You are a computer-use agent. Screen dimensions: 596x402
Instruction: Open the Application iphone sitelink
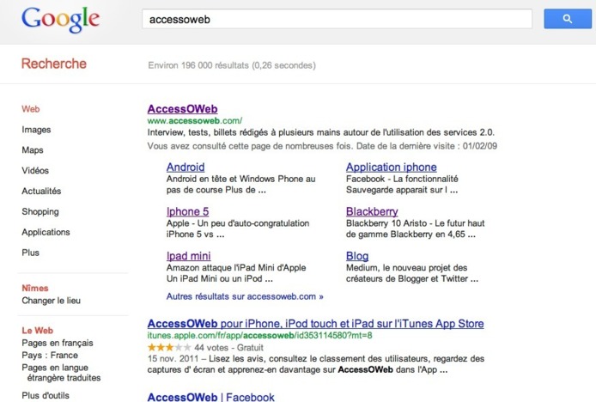click(391, 167)
